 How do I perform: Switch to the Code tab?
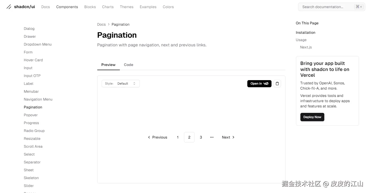click(129, 65)
